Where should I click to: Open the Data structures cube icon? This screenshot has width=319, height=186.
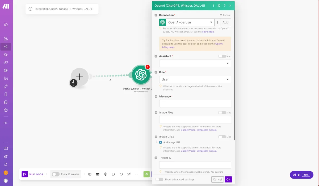point(6,110)
